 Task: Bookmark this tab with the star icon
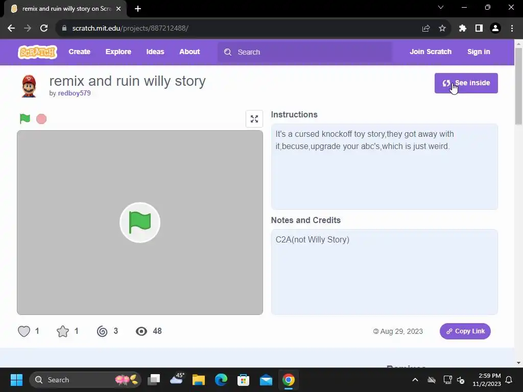442,29
